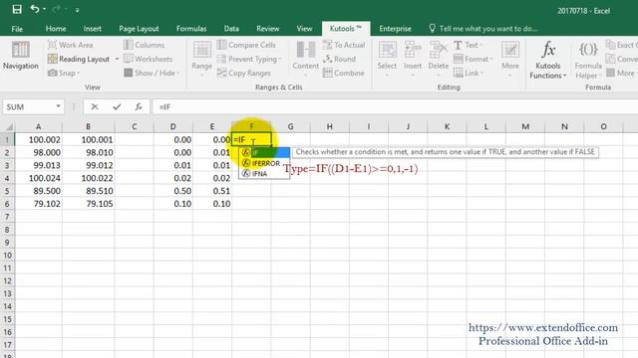Click cell A5 containing 89.500

tap(39, 191)
